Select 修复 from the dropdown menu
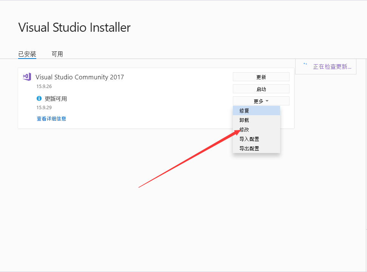 click(x=256, y=111)
